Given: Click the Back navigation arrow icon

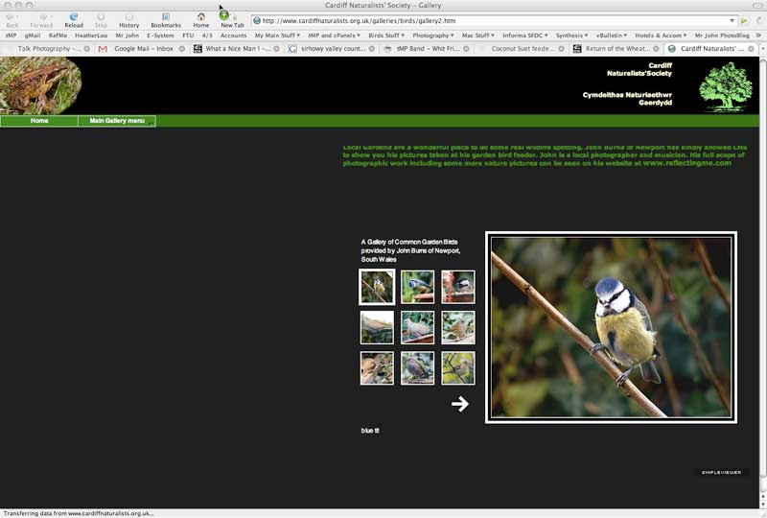Looking at the screenshot, I should coord(12,17).
